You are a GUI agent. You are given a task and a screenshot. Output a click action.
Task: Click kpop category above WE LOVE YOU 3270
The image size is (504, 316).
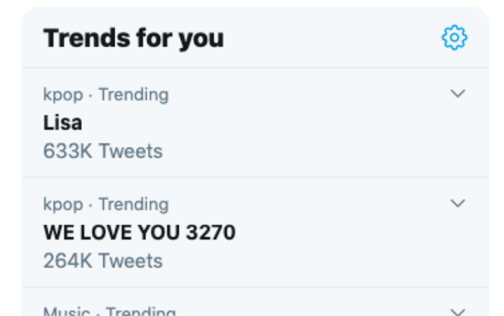click(x=63, y=204)
